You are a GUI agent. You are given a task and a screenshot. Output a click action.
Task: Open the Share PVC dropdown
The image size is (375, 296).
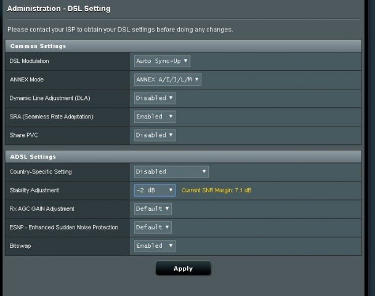coord(155,135)
